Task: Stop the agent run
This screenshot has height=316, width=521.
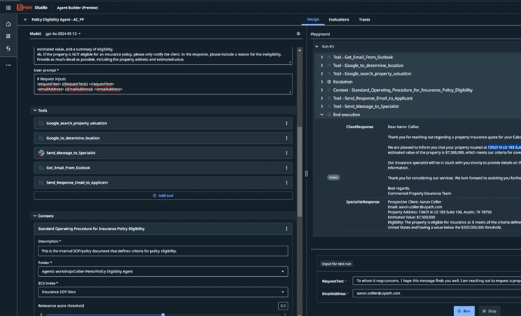Action: 490,311
